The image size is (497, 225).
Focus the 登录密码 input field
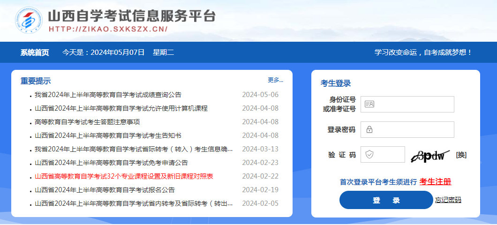[x=413, y=130]
